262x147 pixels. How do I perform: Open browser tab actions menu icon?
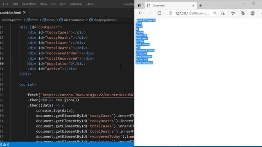coord(140,5)
